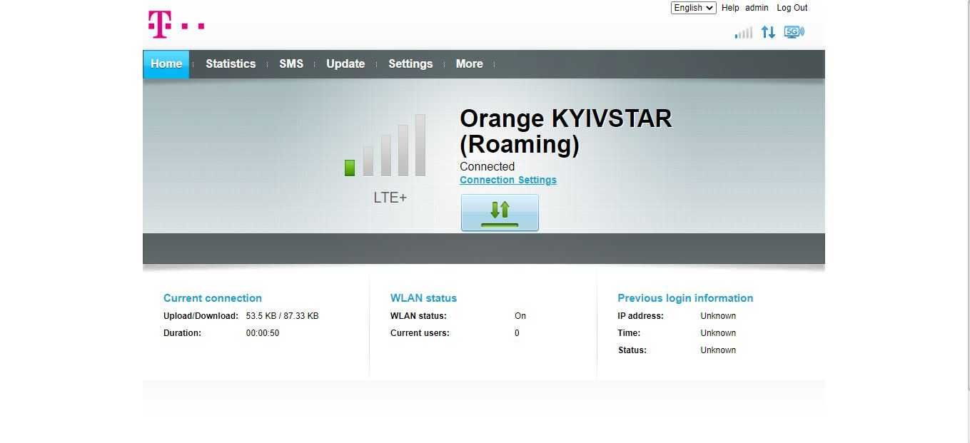Click the Status Unknown value
The image size is (970, 443).
coord(718,350)
